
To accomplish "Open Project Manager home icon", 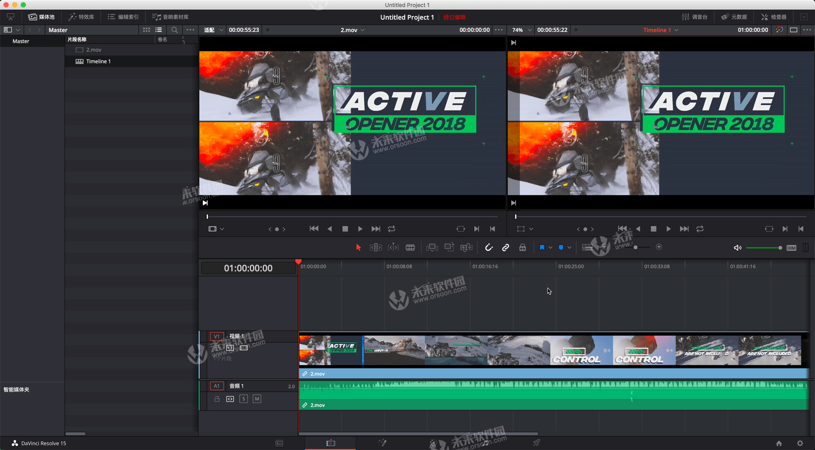I will (x=779, y=443).
